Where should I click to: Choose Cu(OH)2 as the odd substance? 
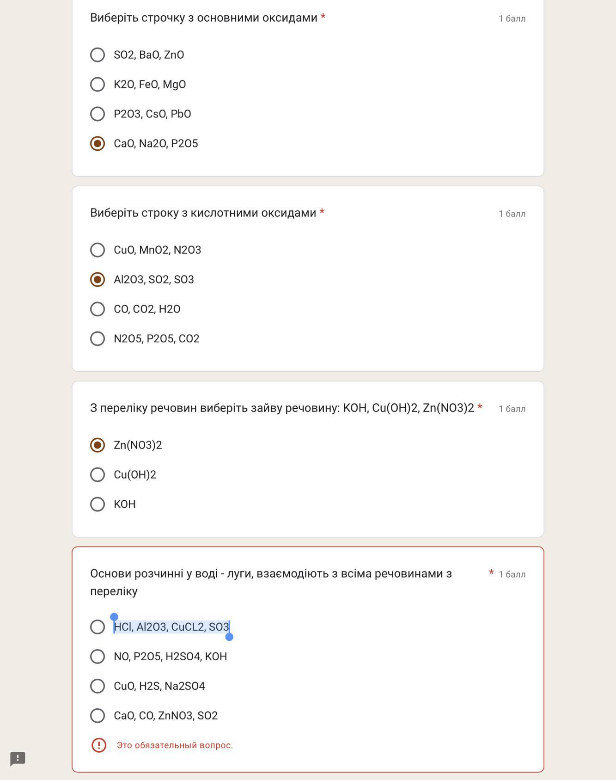(98, 475)
